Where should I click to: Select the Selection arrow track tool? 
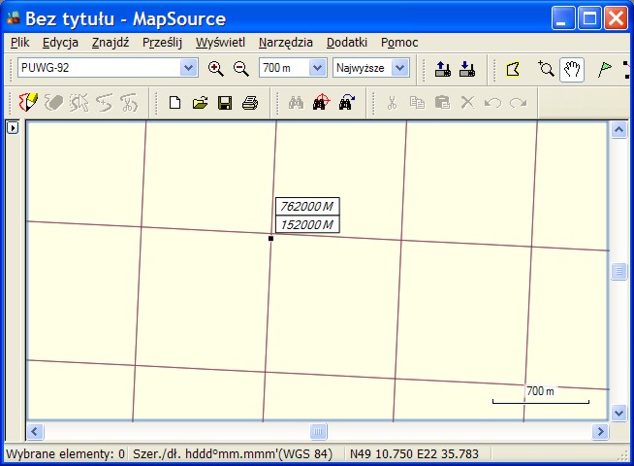tap(79, 103)
